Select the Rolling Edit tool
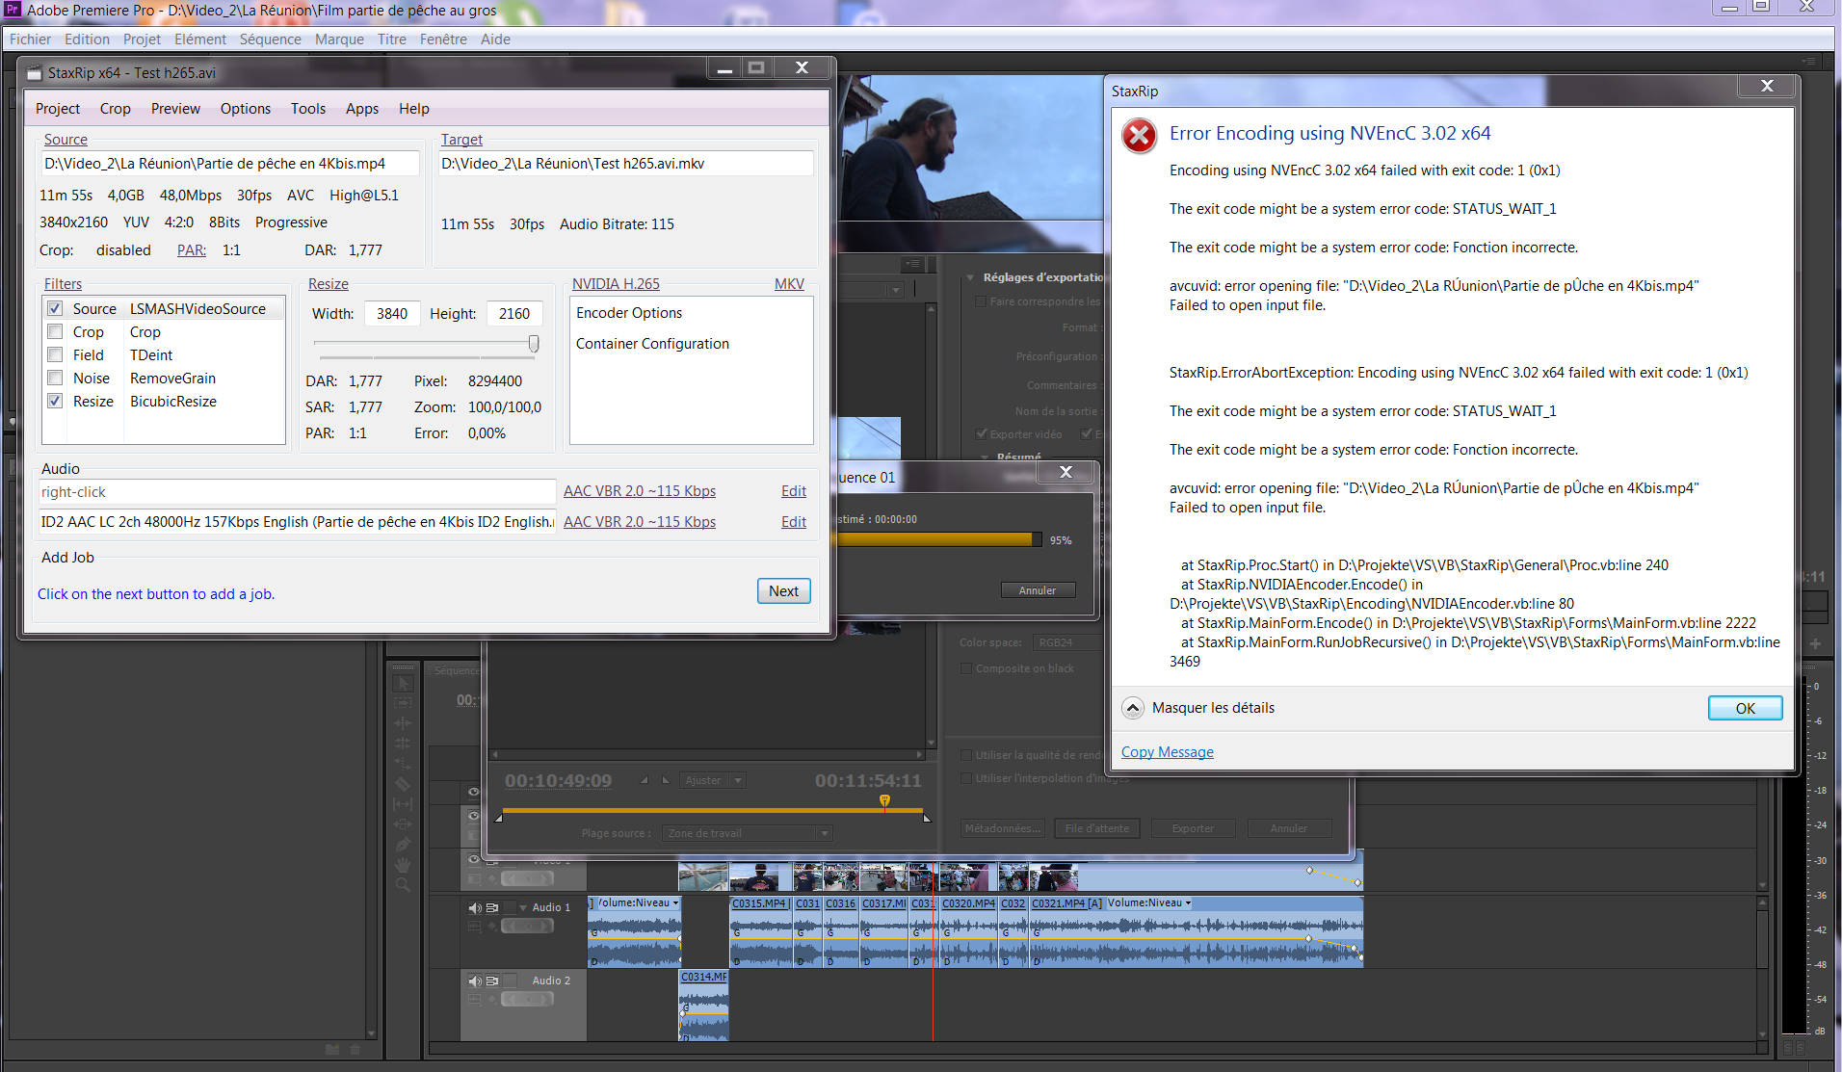The width and height of the screenshot is (1842, 1072). (x=403, y=744)
